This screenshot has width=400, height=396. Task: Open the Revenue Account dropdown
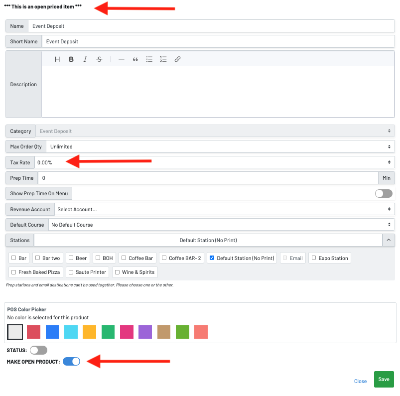[x=224, y=209]
